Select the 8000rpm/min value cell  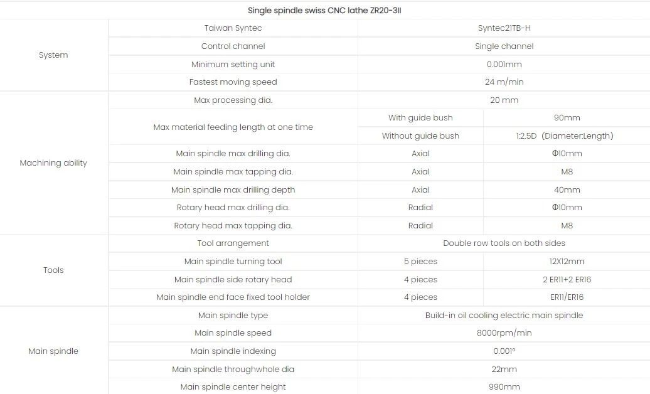coord(504,333)
